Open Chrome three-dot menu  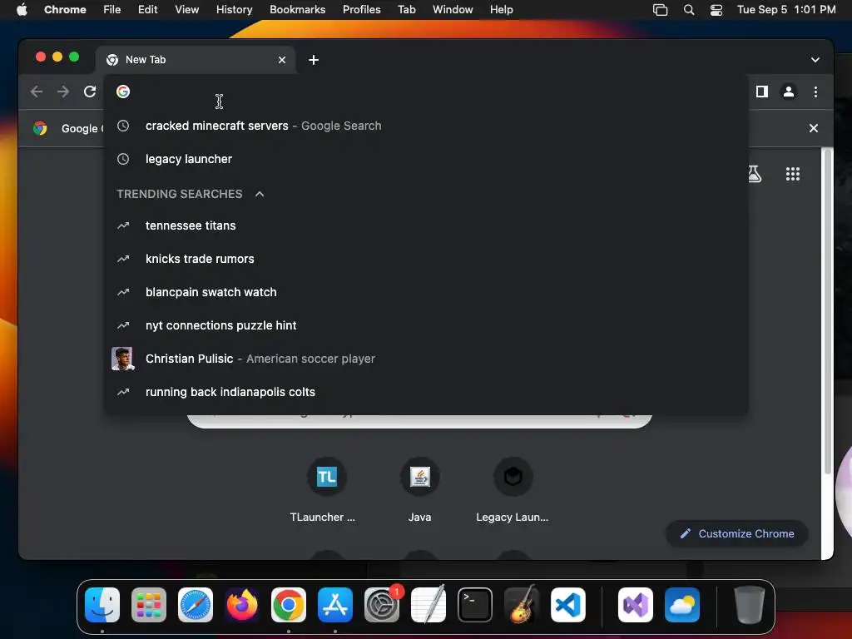(x=815, y=92)
